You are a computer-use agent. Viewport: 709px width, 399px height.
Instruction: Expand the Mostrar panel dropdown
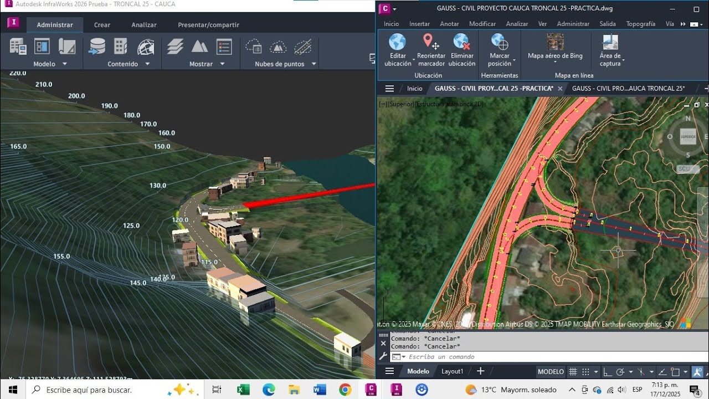[x=222, y=64]
